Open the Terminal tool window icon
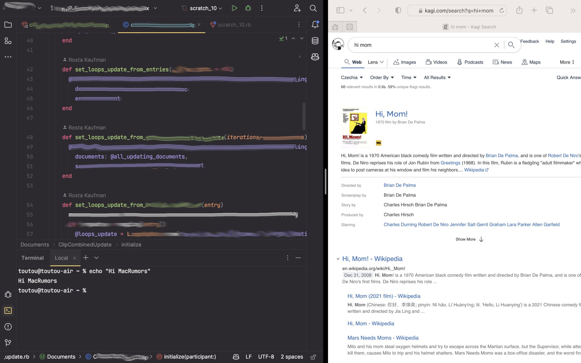The width and height of the screenshot is (581, 363). coord(8,310)
